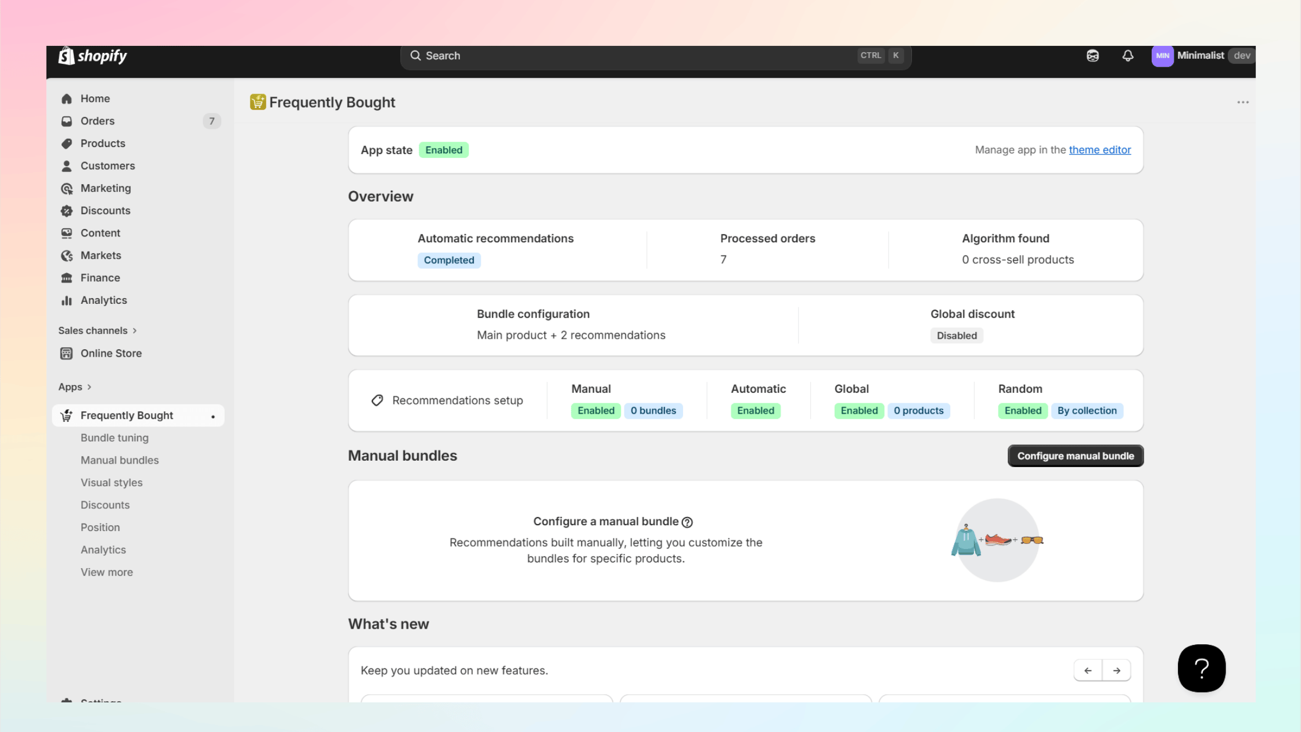Open Manual bundles in the sidebar
The height and width of the screenshot is (732, 1301).
(120, 460)
